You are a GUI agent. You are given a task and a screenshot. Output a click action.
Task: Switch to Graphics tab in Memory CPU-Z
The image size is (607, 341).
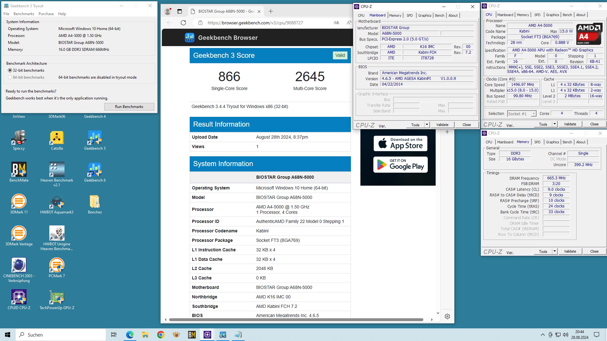(x=552, y=142)
